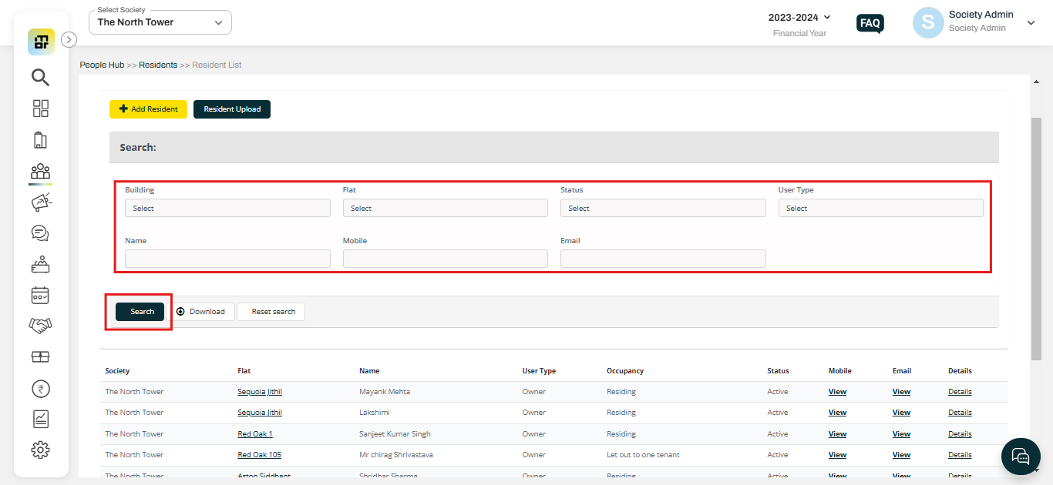The width and height of the screenshot is (1053, 485).
Task: Open the Building filter dropdown
Action: (227, 208)
